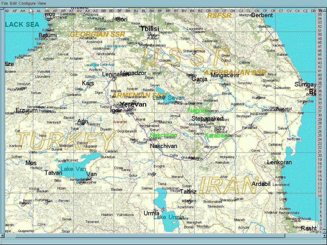Click the Kars city label
This screenshot has width=327, height=245.
88,83
